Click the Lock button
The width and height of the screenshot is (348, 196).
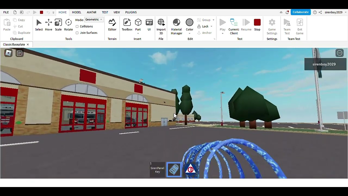(x=203, y=26)
